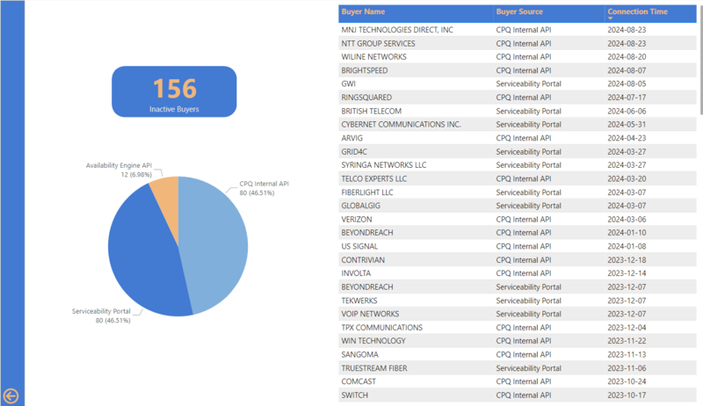Click the sort arrow under Connection Time
This screenshot has height=406, width=703.
pyautogui.click(x=611, y=18)
